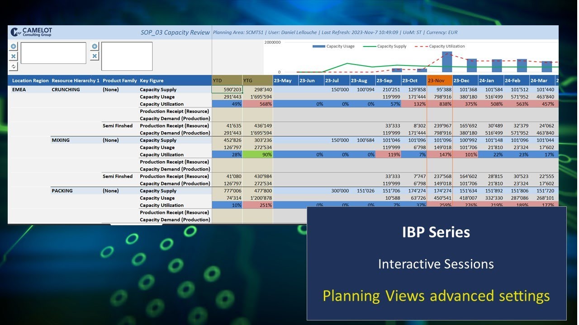Screen dimensions: 579x325
Task: Select the 375% utilization cell
Action: coord(465,104)
